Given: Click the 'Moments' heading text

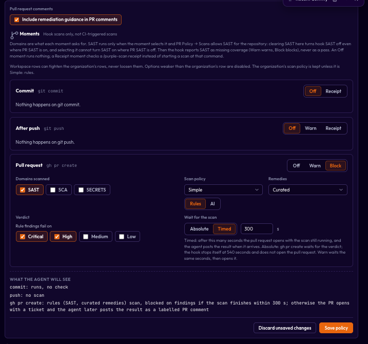Looking at the screenshot, I should (30, 34).
